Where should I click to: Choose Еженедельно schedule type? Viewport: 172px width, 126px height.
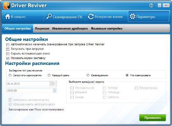88,75
